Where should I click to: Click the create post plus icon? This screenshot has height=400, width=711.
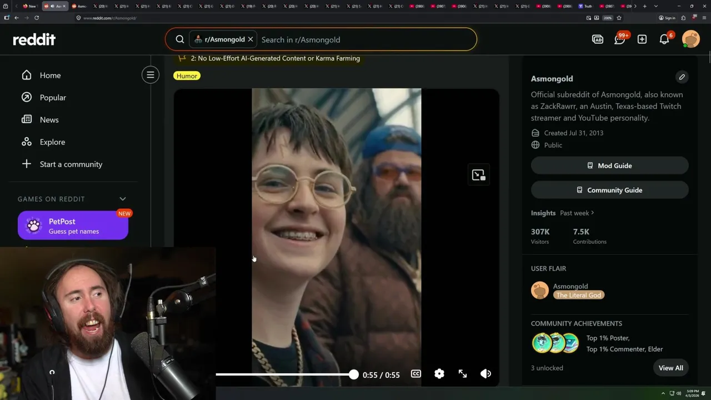coord(642,39)
